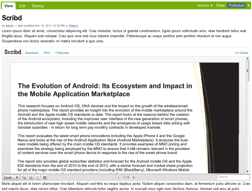Go to the previous page arrow
Screen dimensions: 252x191
tap(118, 178)
